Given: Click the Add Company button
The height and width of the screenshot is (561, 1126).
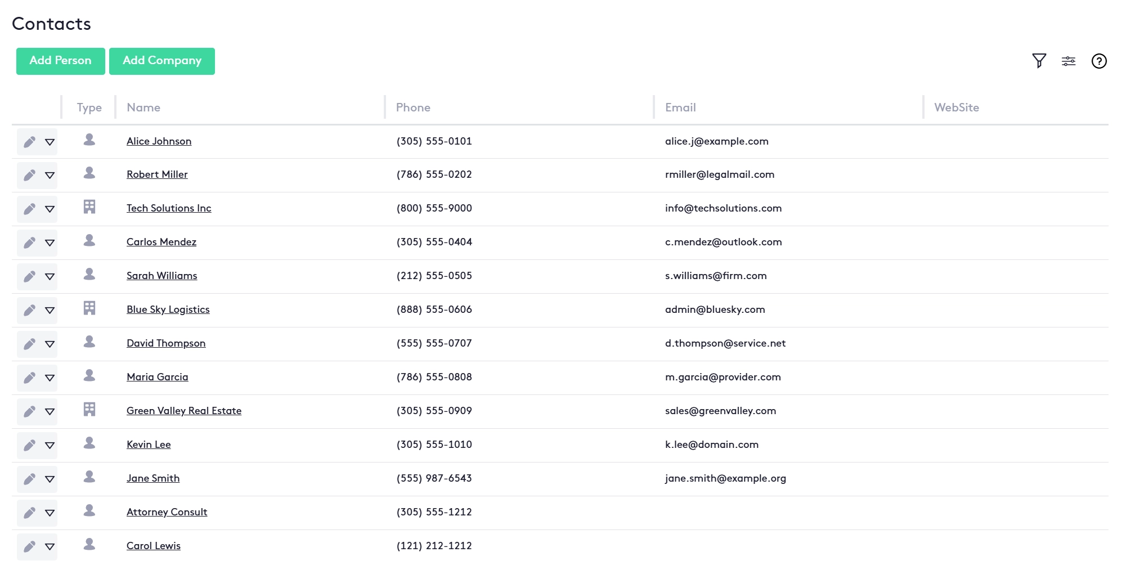Looking at the screenshot, I should (x=162, y=61).
